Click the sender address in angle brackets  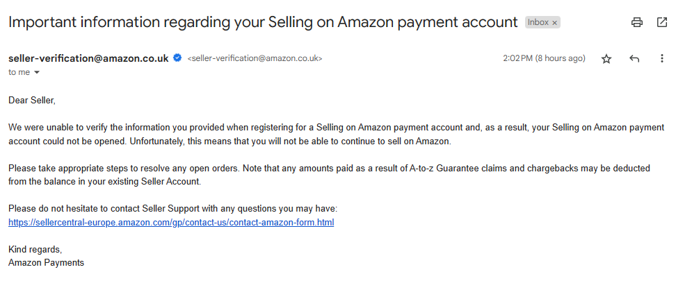click(255, 58)
